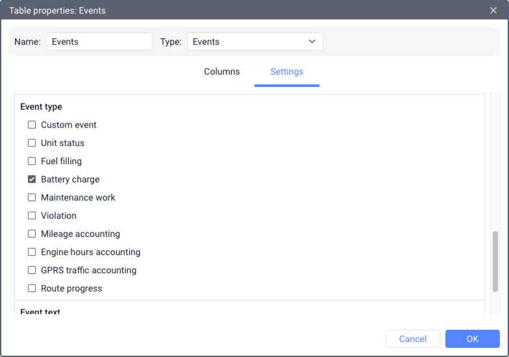Viewport: 509px width, 357px height.
Task: Check Engine hours accounting
Action: tap(32, 252)
